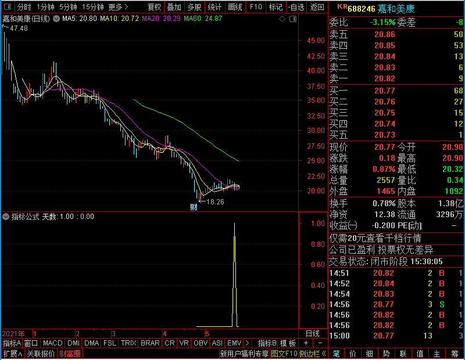Select the 价 price tab
The height and width of the screenshot is (360, 465).
click(x=353, y=354)
